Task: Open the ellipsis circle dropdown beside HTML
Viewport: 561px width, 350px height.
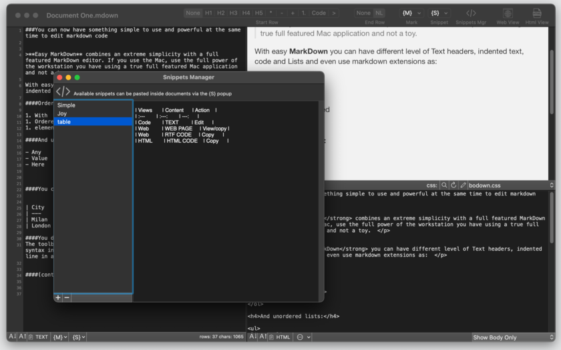Action: pos(304,337)
